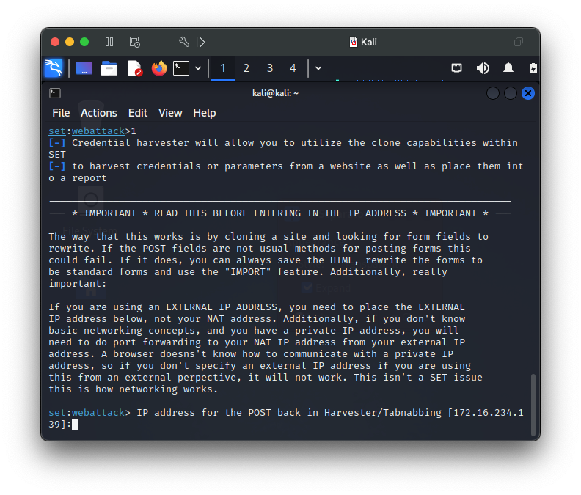The height and width of the screenshot is (495, 581).
Task: Open the Help menu
Action: click(205, 113)
